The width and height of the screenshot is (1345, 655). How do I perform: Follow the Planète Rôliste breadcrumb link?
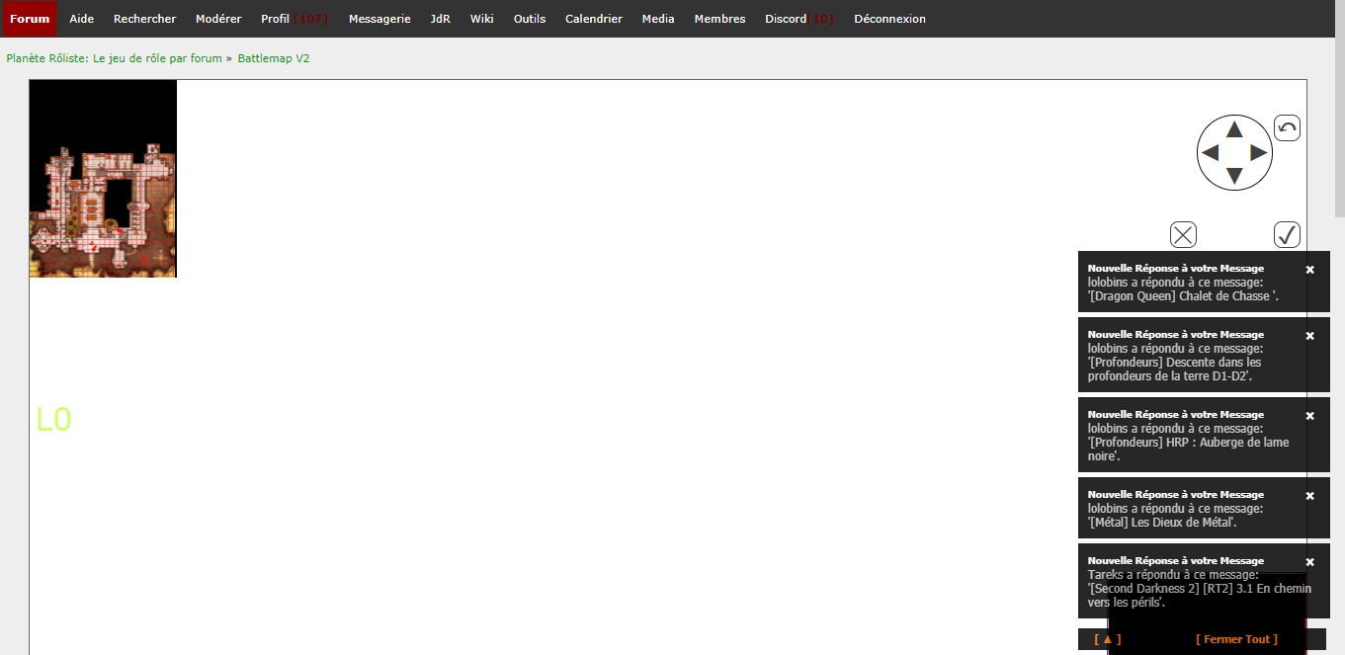tap(114, 58)
